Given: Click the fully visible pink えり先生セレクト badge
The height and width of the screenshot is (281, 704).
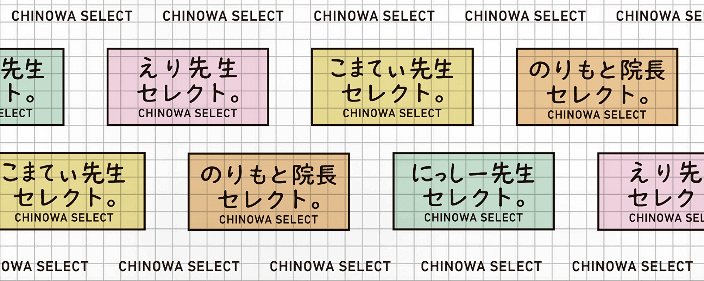Looking at the screenshot, I should (188, 87).
